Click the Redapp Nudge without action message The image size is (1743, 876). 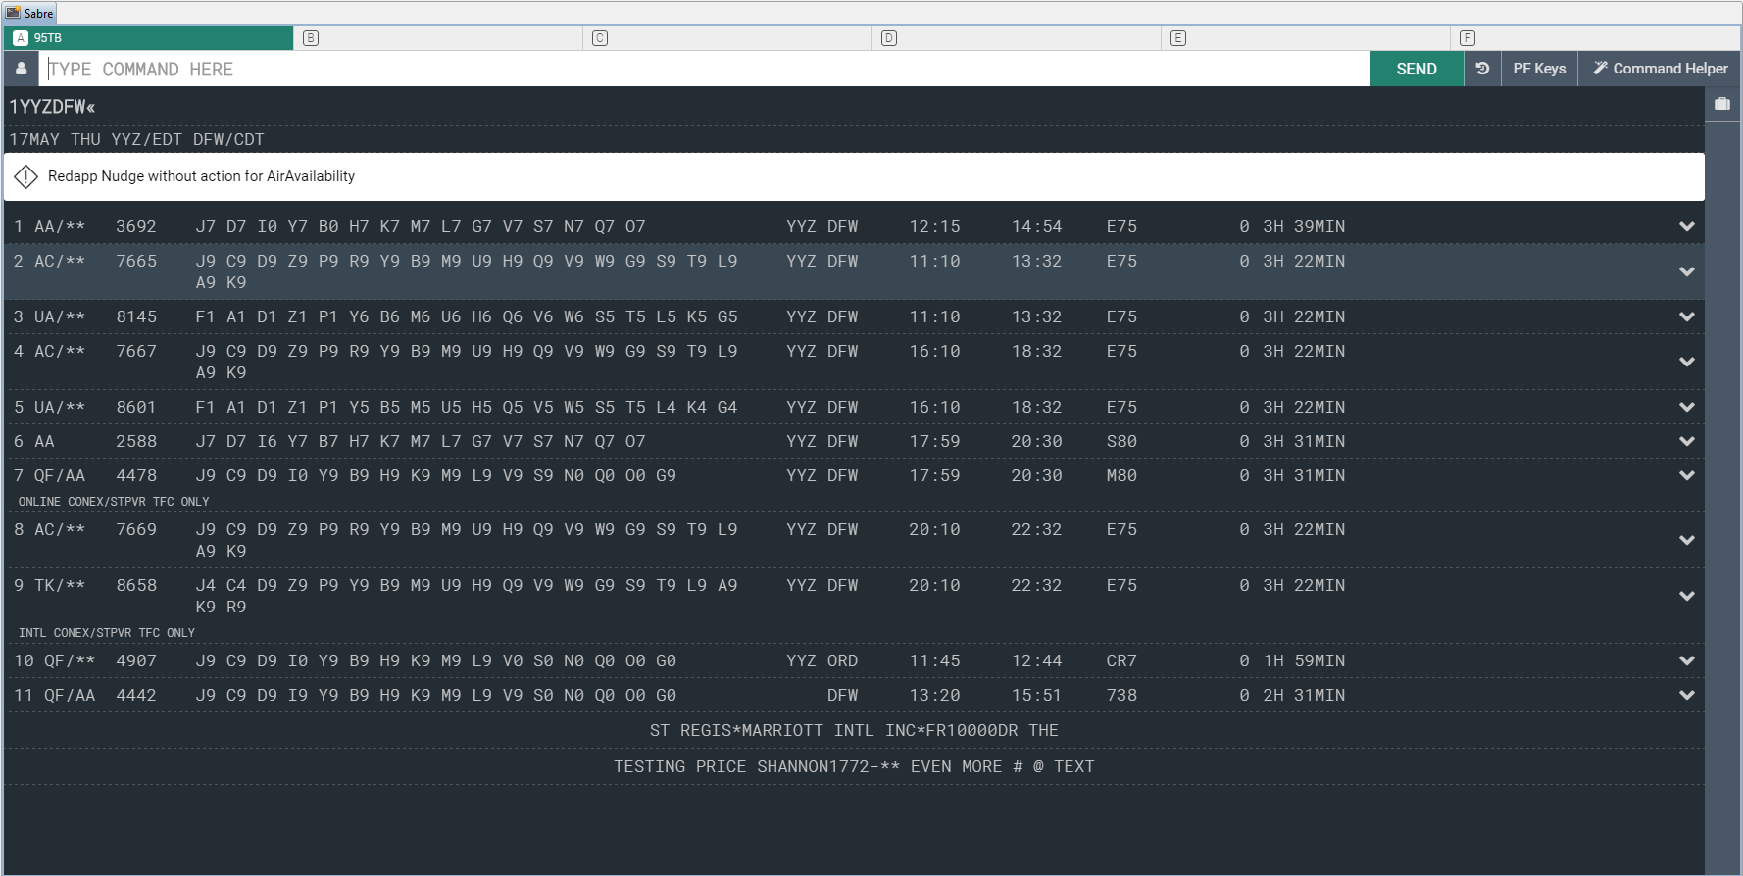click(201, 176)
